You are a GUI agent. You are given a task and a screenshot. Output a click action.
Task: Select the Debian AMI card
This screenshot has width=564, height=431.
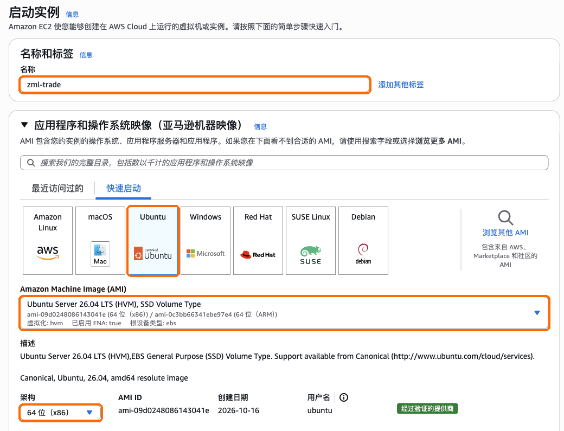tap(363, 241)
